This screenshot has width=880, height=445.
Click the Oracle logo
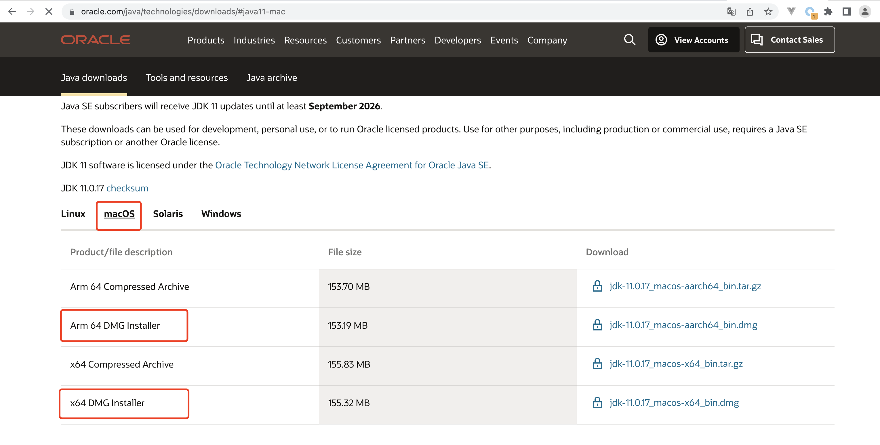pyautogui.click(x=96, y=40)
